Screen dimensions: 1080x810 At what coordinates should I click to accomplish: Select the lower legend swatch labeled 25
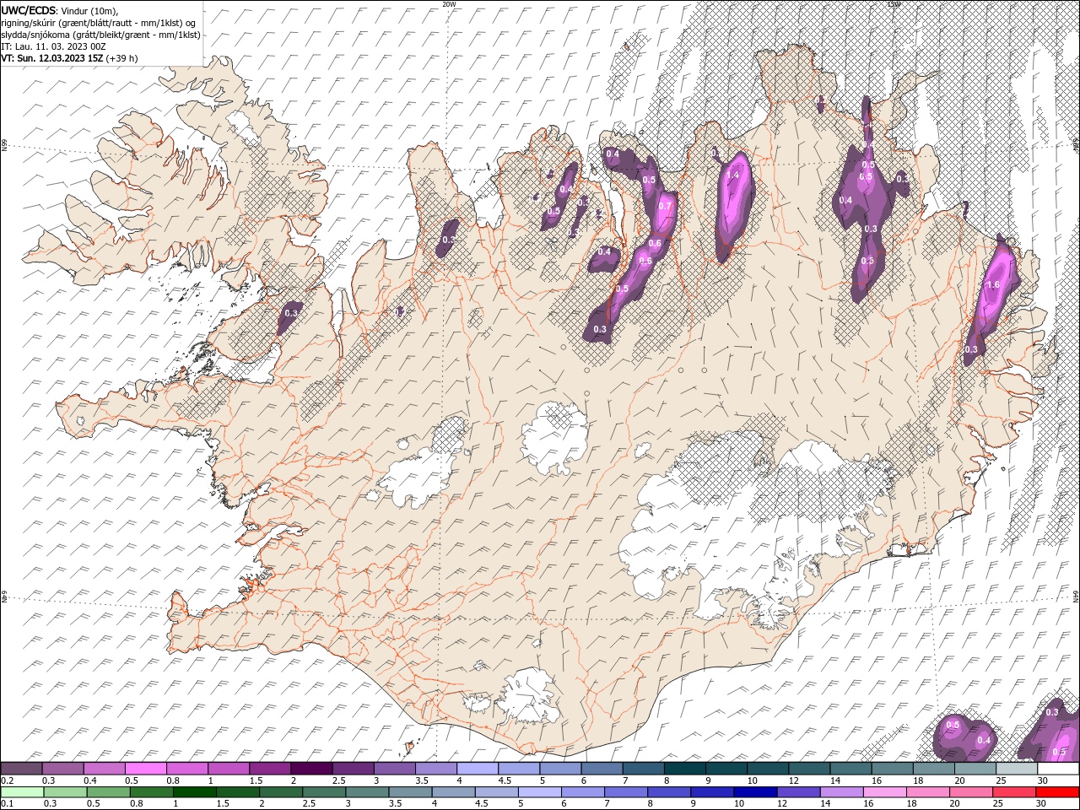click(1013, 792)
